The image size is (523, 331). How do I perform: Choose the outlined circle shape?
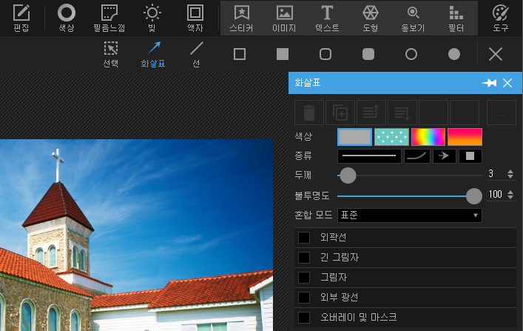click(411, 54)
